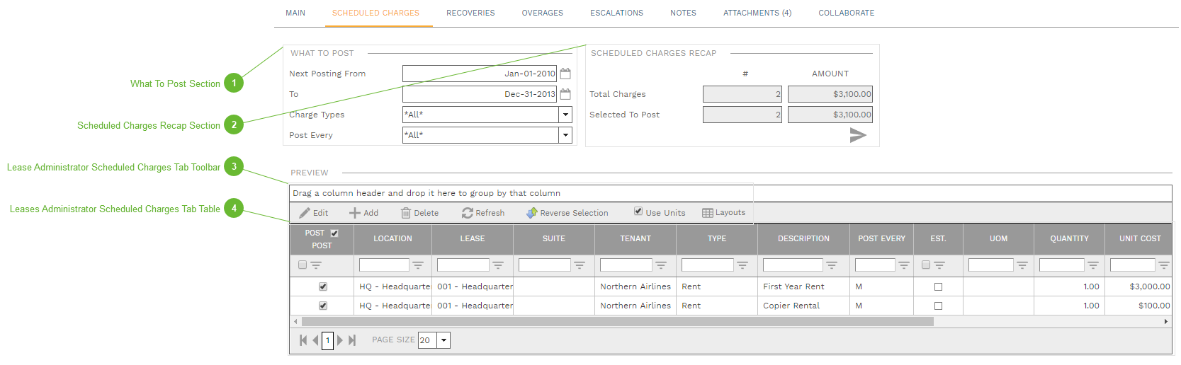The image size is (1181, 365).
Task: Click the Location filter text box
Action: pyautogui.click(x=384, y=265)
